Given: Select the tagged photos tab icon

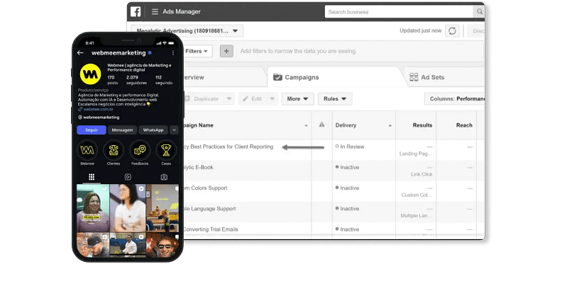Looking at the screenshot, I should point(164,177).
